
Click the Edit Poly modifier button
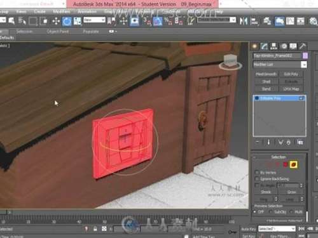pyautogui.click(x=291, y=74)
